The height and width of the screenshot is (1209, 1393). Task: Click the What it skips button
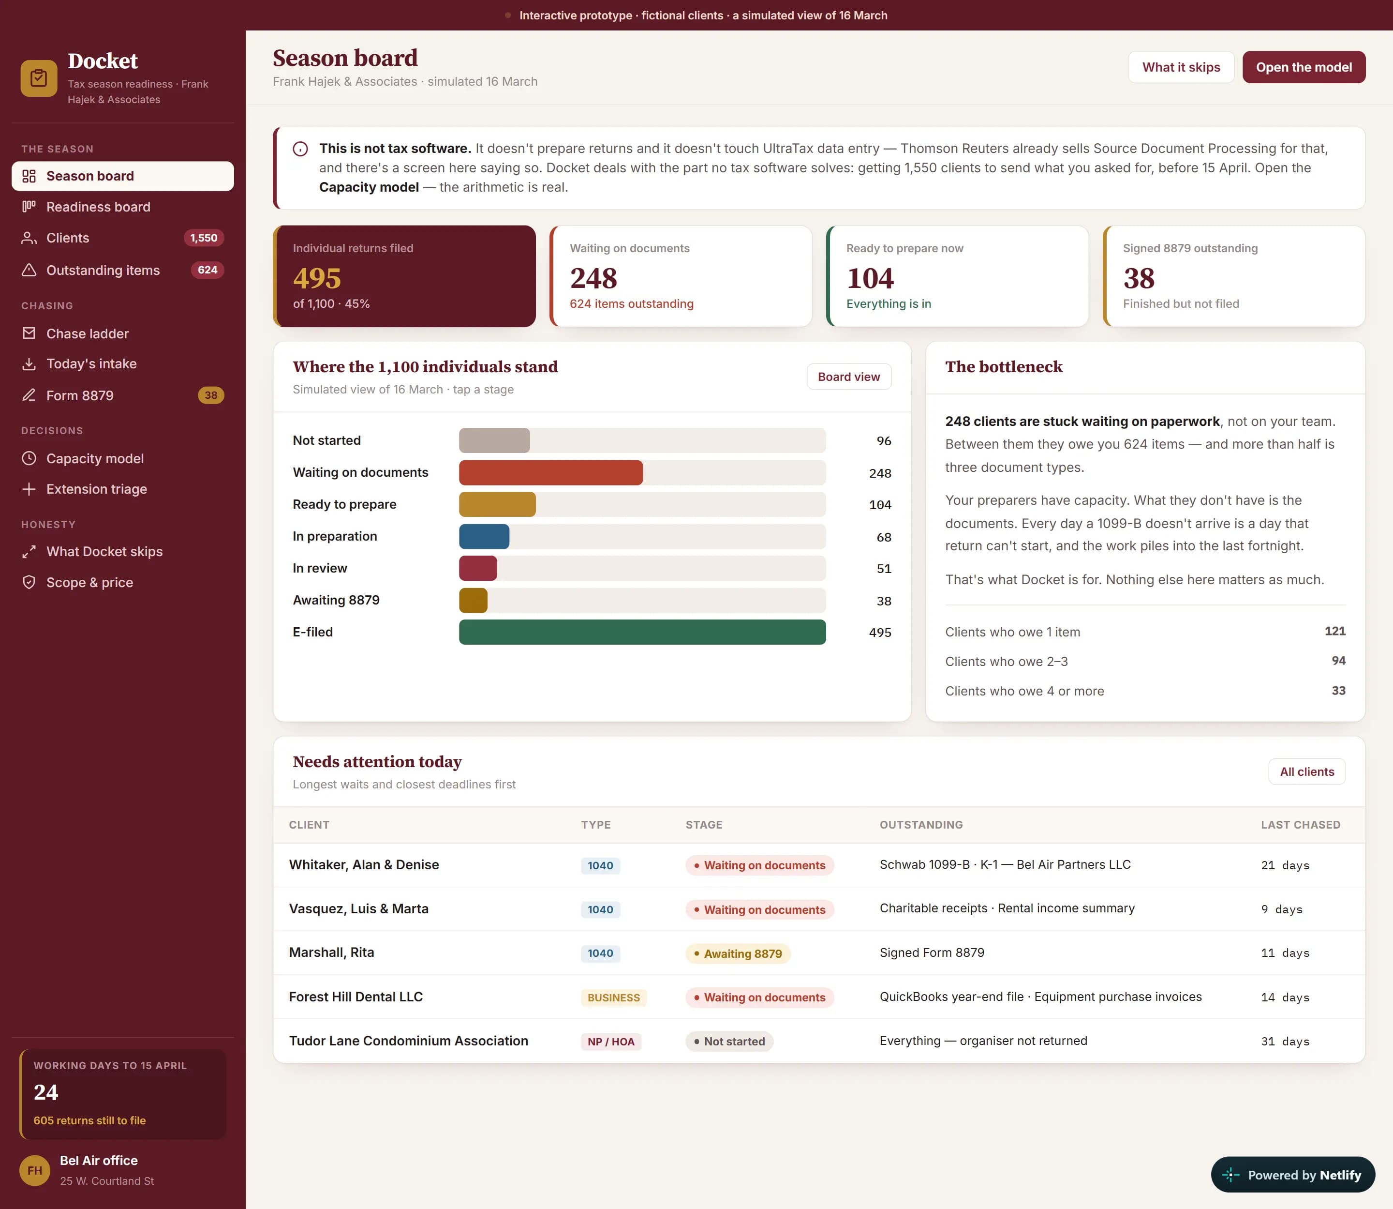1181,67
